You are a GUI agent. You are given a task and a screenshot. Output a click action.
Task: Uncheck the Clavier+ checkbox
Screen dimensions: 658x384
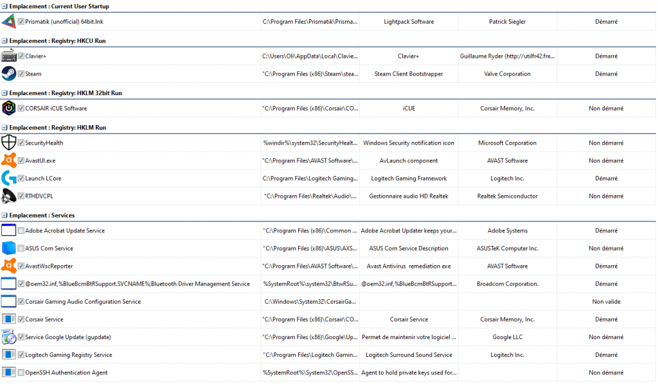[21, 56]
